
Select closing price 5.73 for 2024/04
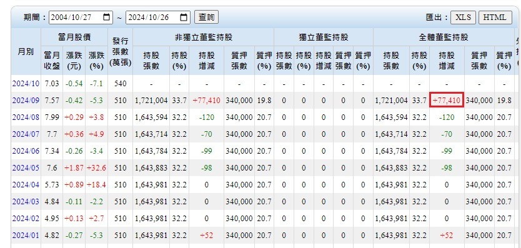[52, 185]
